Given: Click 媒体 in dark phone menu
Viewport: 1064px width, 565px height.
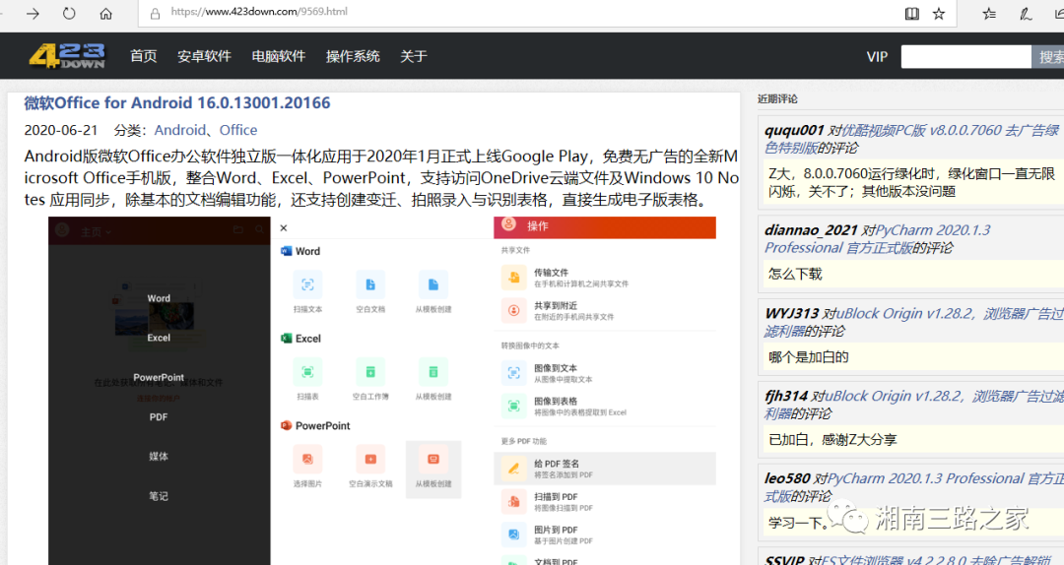Looking at the screenshot, I should tap(158, 457).
